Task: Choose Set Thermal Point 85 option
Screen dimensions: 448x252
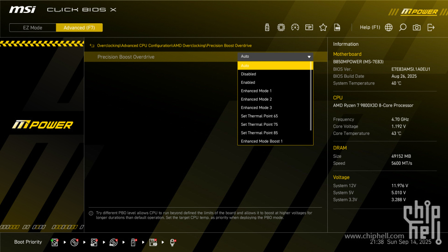Action: coord(274,133)
